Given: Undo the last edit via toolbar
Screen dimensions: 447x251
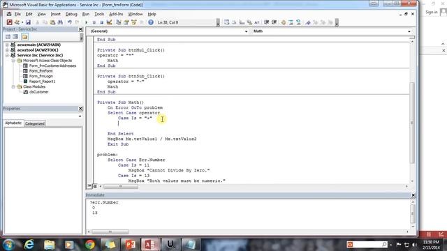Looking at the screenshot, I should point(69,22).
